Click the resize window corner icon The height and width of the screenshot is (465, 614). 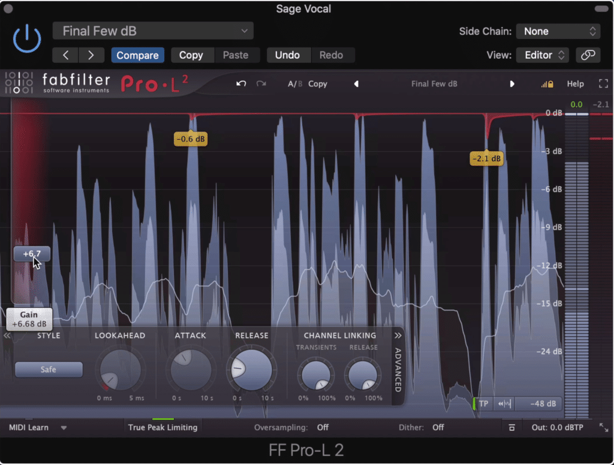[604, 427]
